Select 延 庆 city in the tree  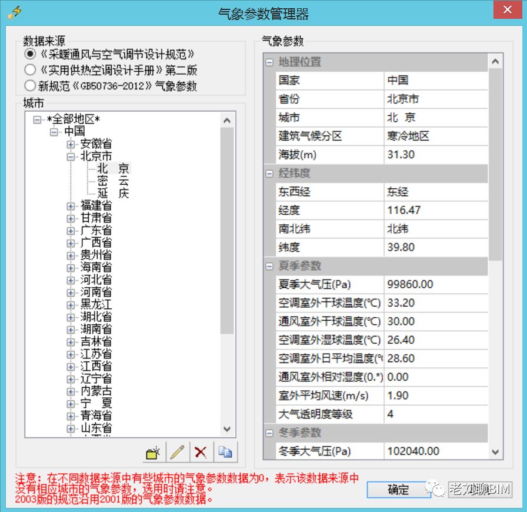point(114,193)
